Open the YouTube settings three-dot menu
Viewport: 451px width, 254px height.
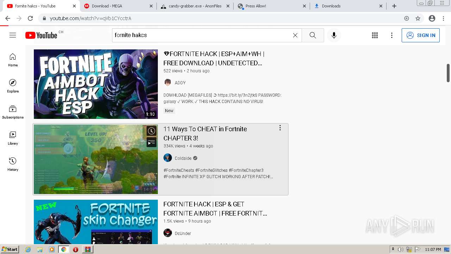(x=392, y=35)
